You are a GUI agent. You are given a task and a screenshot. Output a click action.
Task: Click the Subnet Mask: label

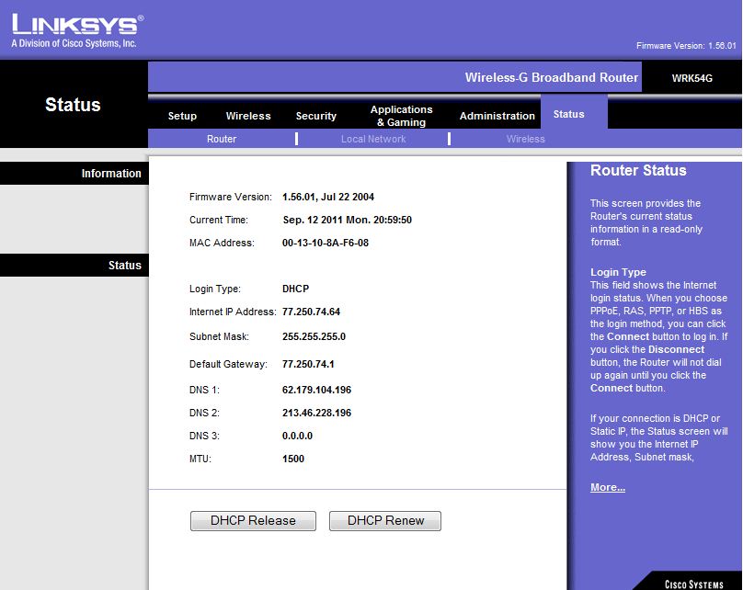pos(219,336)
